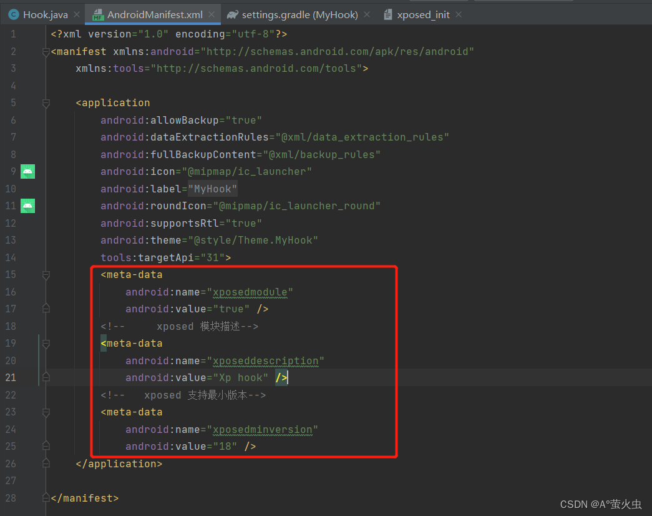Click the tools:targetApi="31" attribute
652x516 pixels.
163,258
